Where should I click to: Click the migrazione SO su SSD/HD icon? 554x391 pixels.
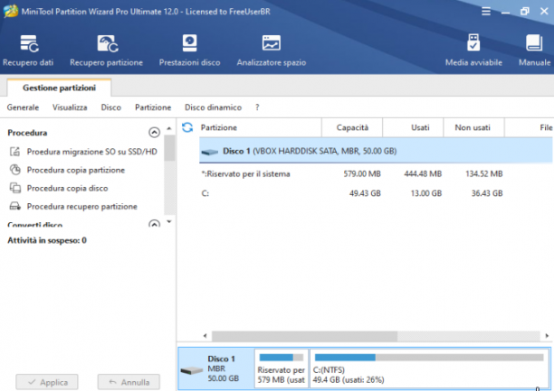pyautogui.click(x=14, y=152)
